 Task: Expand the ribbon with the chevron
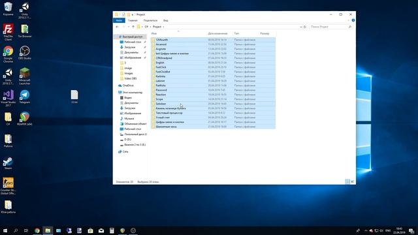[348, 20]
